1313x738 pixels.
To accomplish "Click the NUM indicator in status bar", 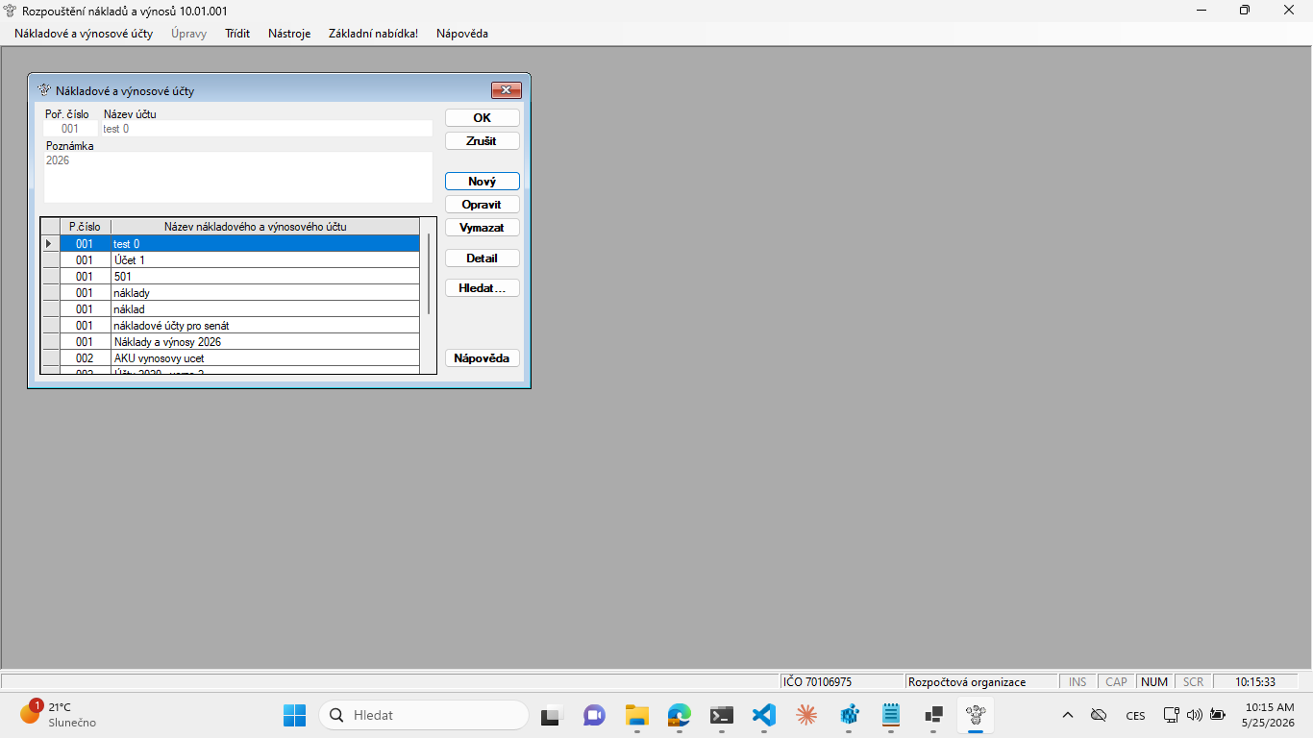I will coord(1154,682).
